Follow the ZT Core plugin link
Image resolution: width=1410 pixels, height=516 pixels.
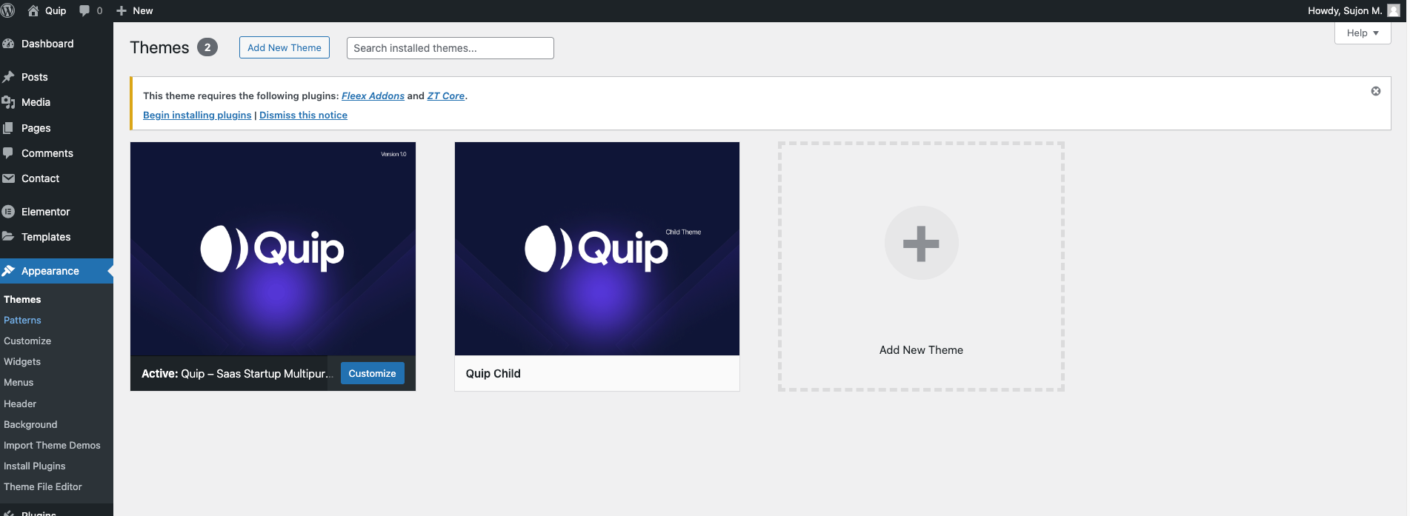click(446, 96)
